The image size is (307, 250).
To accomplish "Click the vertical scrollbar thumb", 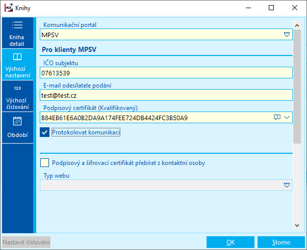I will pyautogui.click(x=297, y=87).
